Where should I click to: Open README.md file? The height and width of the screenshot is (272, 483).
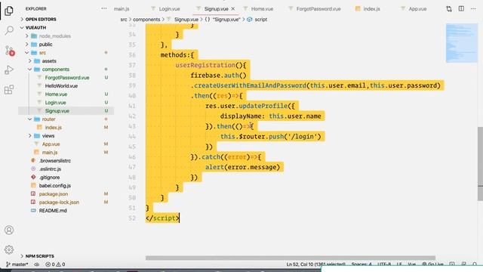tap(53, 211)
